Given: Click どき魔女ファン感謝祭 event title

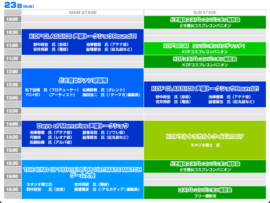Looking at the screenshot, I should 83,81.
